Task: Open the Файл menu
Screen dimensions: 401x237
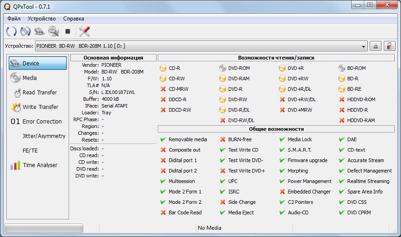Action: click(x=14, y=18)
